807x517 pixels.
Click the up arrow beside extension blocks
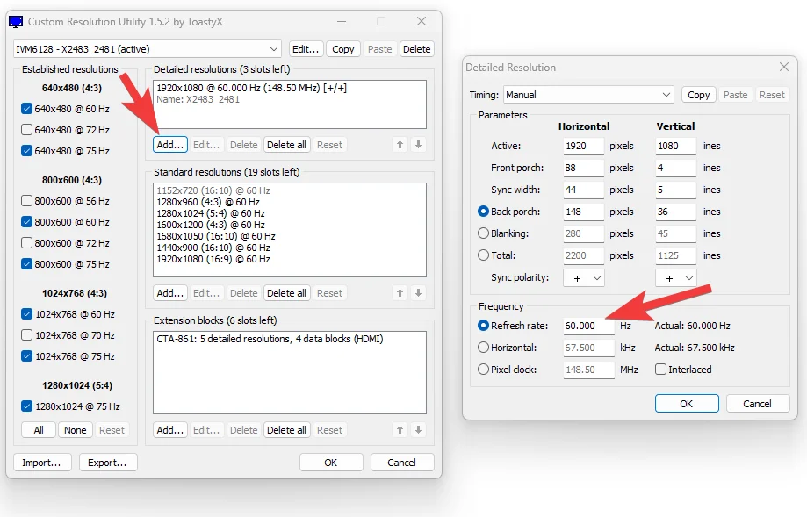tap(399, 429)
